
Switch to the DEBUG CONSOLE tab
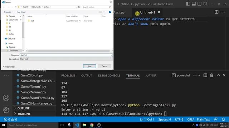point(109,76)
